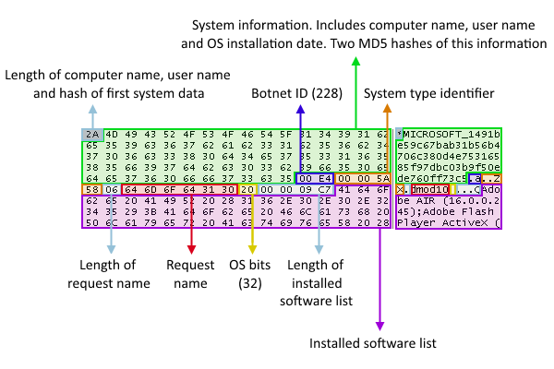Click the orange-boxed 00 00 5A bytes
This screenshot has height=369, width=554.
364,179
